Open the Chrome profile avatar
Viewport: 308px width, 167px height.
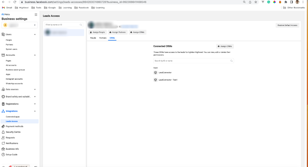coord(297,2)
